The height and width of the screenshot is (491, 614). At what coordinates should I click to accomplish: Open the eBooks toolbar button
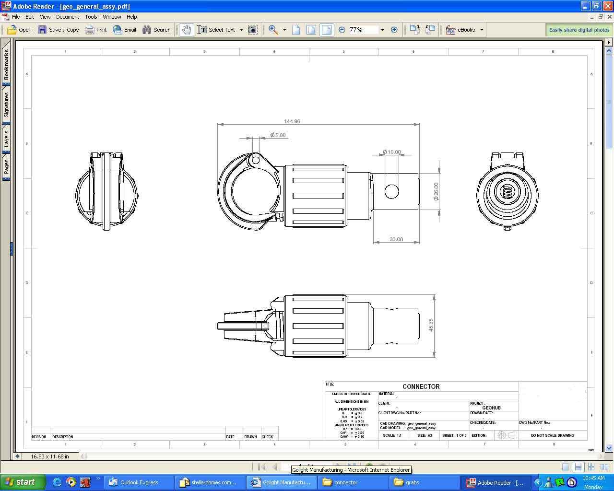tap(461, 30)
